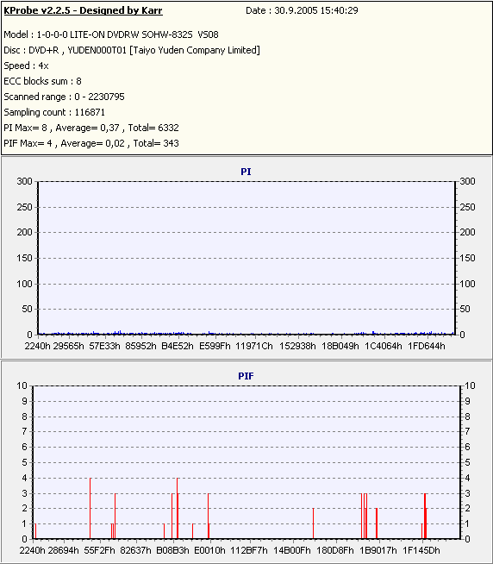Select the 'PIF Max= 4' statistics line
The height and width of the screenshot is (564, 493).
[91, 143]
